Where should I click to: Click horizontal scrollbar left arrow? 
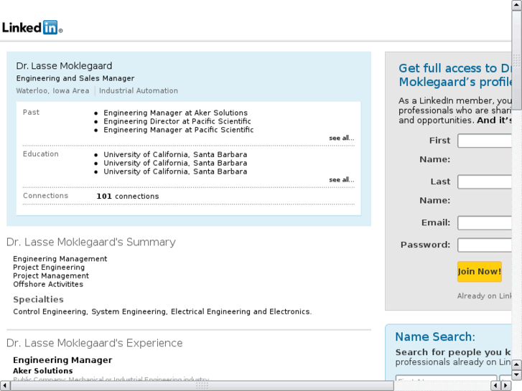coord(6,385)
